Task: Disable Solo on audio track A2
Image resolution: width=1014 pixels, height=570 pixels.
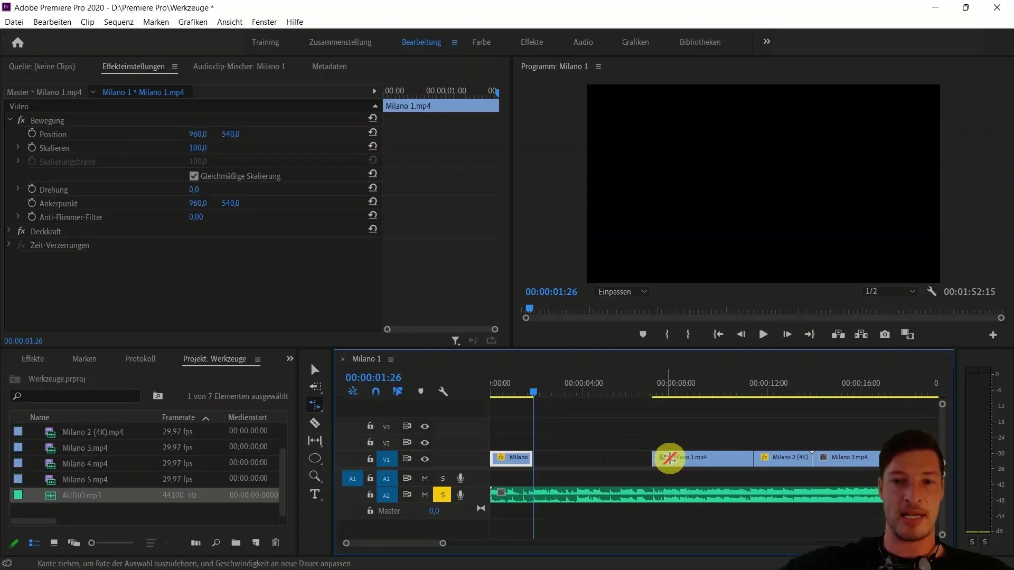Action: point(443,495)
